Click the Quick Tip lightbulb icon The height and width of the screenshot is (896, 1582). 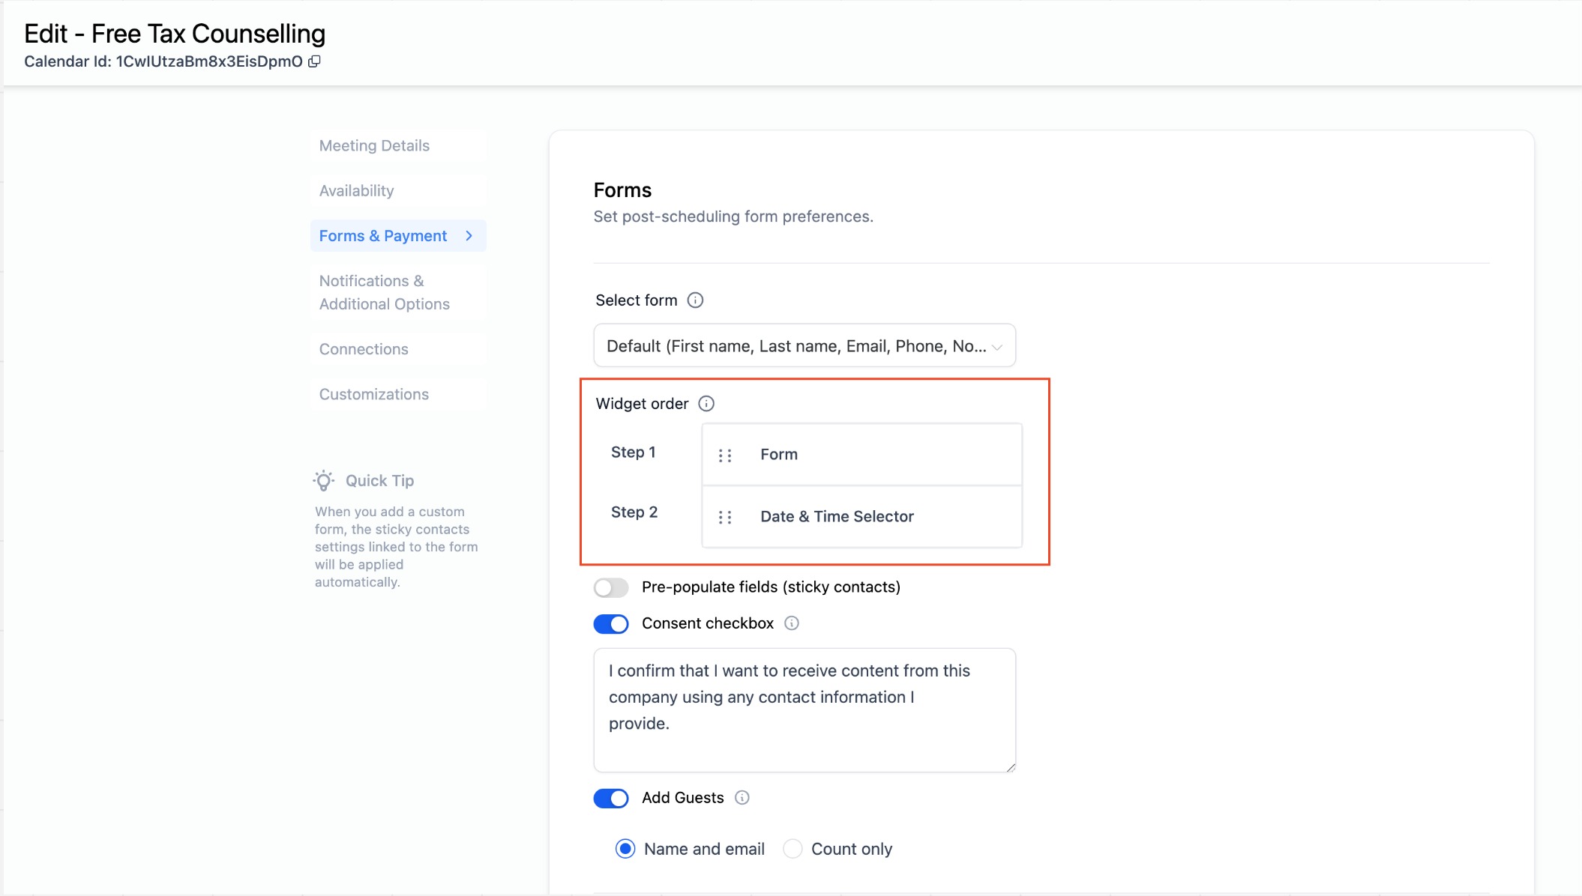pyautogui.click(x=324, y=480)
